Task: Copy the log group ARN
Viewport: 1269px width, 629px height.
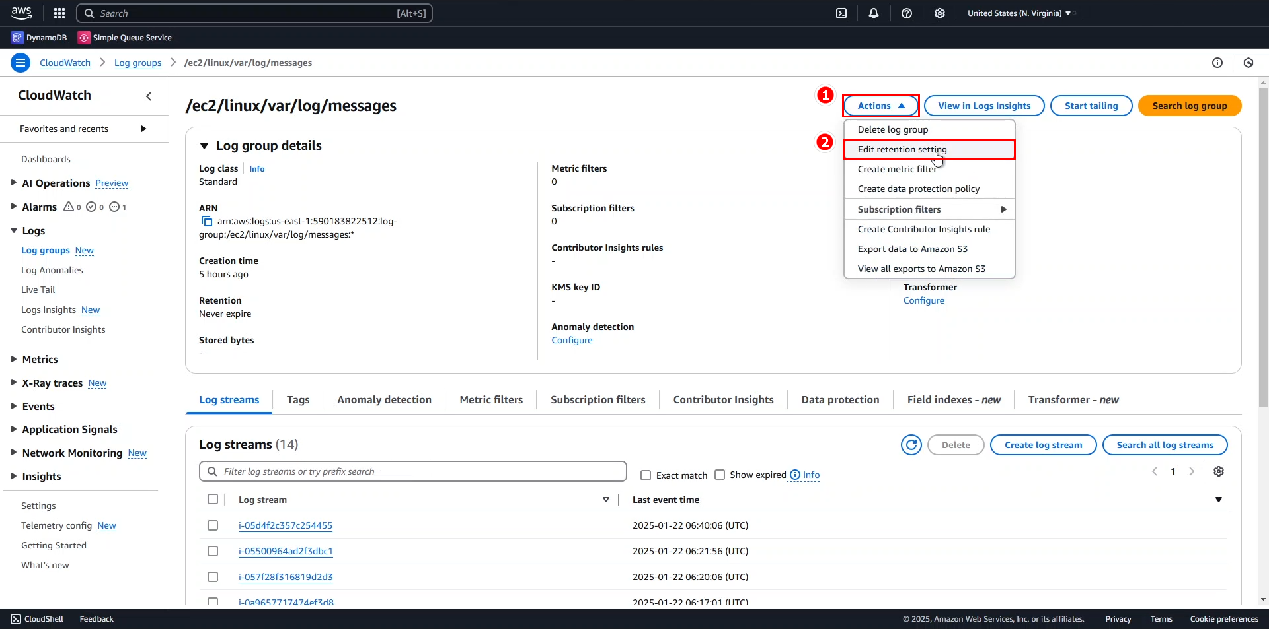Action: [207, 222]
